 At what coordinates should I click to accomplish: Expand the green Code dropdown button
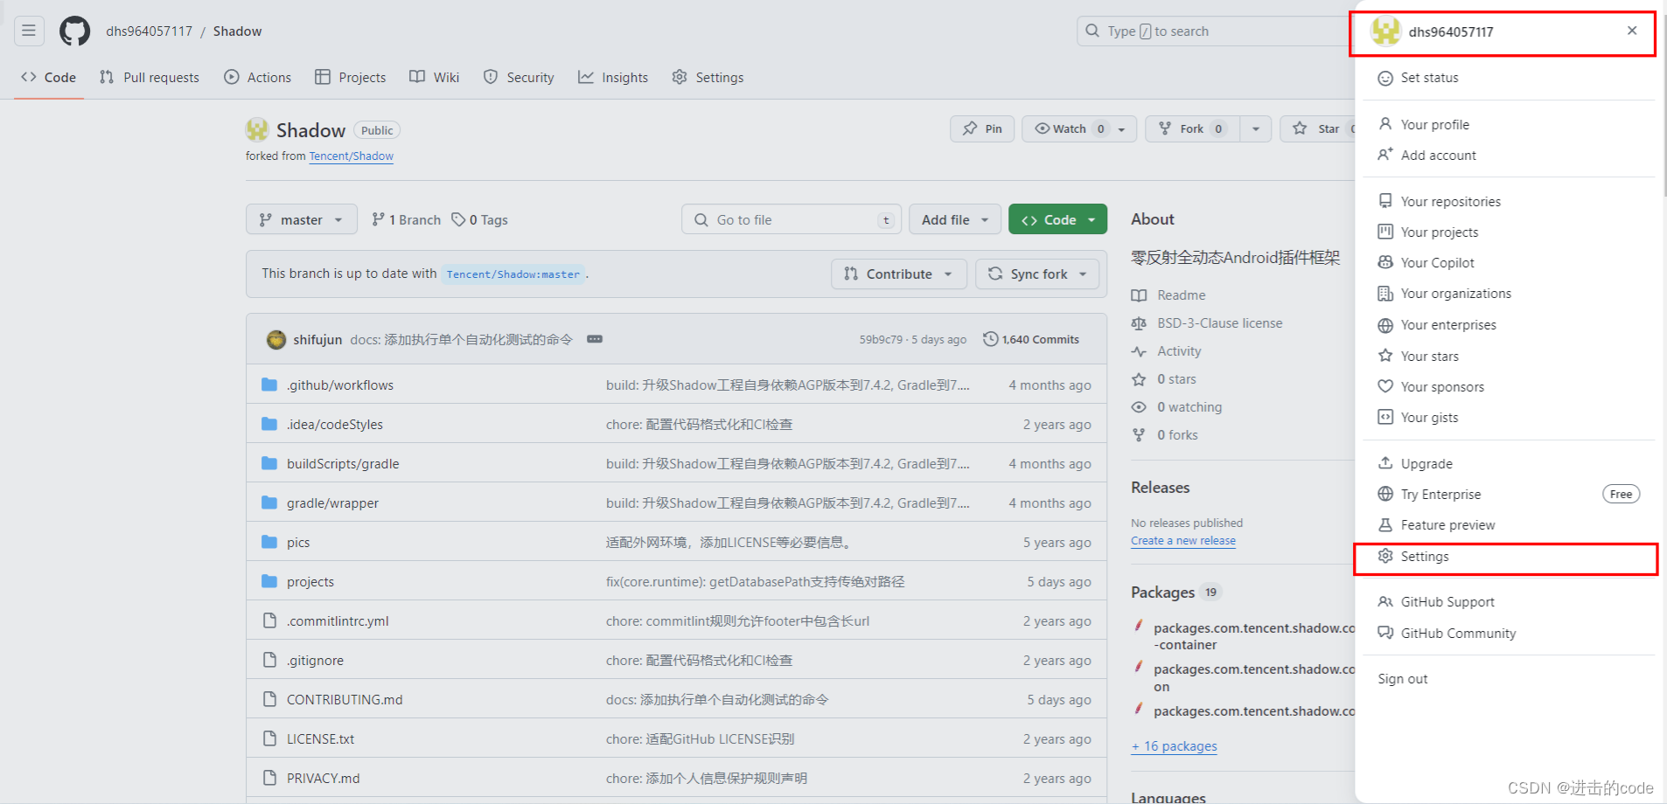click(1057, 219)
